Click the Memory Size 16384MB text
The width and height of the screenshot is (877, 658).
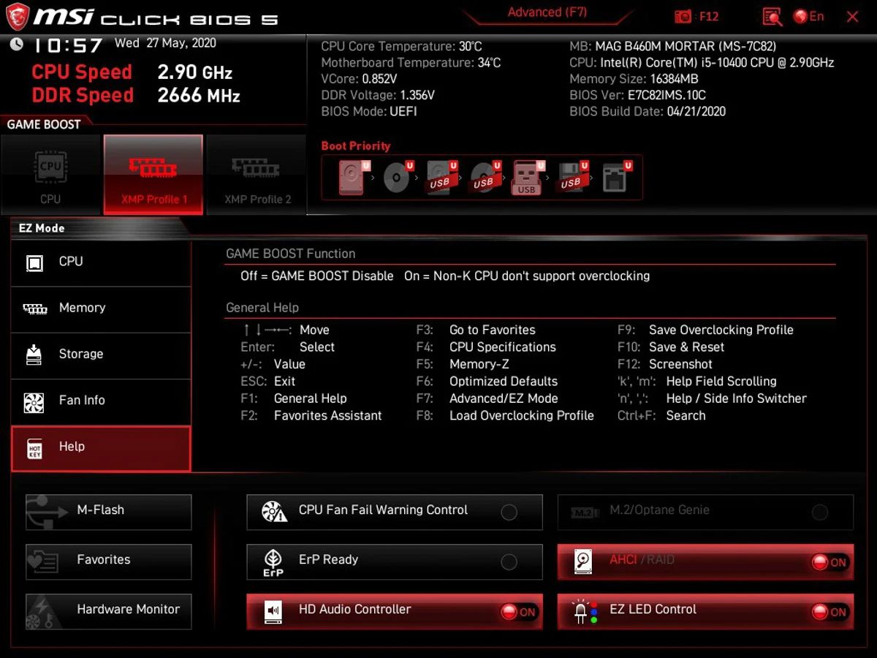634,79
